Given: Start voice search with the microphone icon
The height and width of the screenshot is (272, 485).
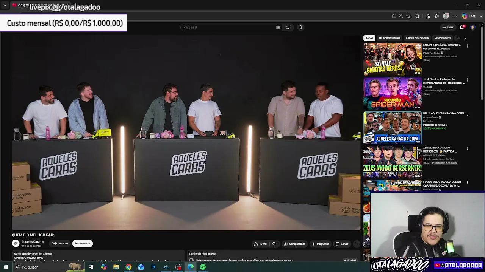Looking at the screenshot, I should point(301,27).
